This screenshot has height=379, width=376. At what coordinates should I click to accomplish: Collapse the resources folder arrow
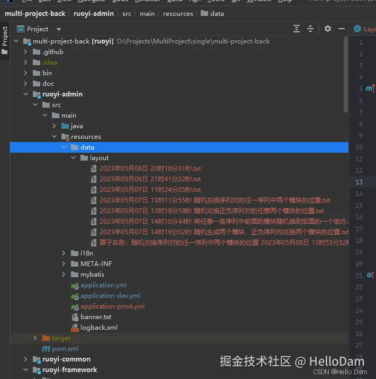[x=55, y=137]
